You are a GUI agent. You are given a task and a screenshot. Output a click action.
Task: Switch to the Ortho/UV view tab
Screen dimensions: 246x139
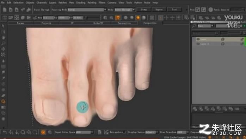coord(98,23)
